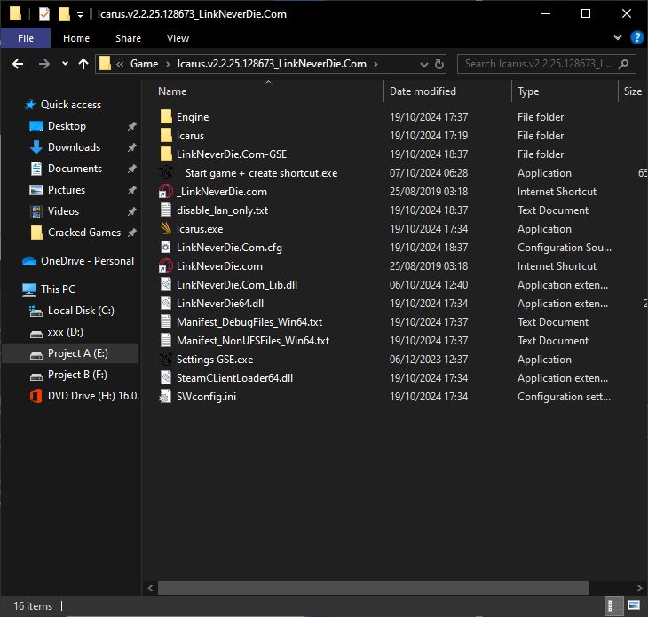The height and width of the screenshot is (617, 648).
Task: Click the LinkNeverDie.com internet shortcut icon
Action: tap(165, 266)
